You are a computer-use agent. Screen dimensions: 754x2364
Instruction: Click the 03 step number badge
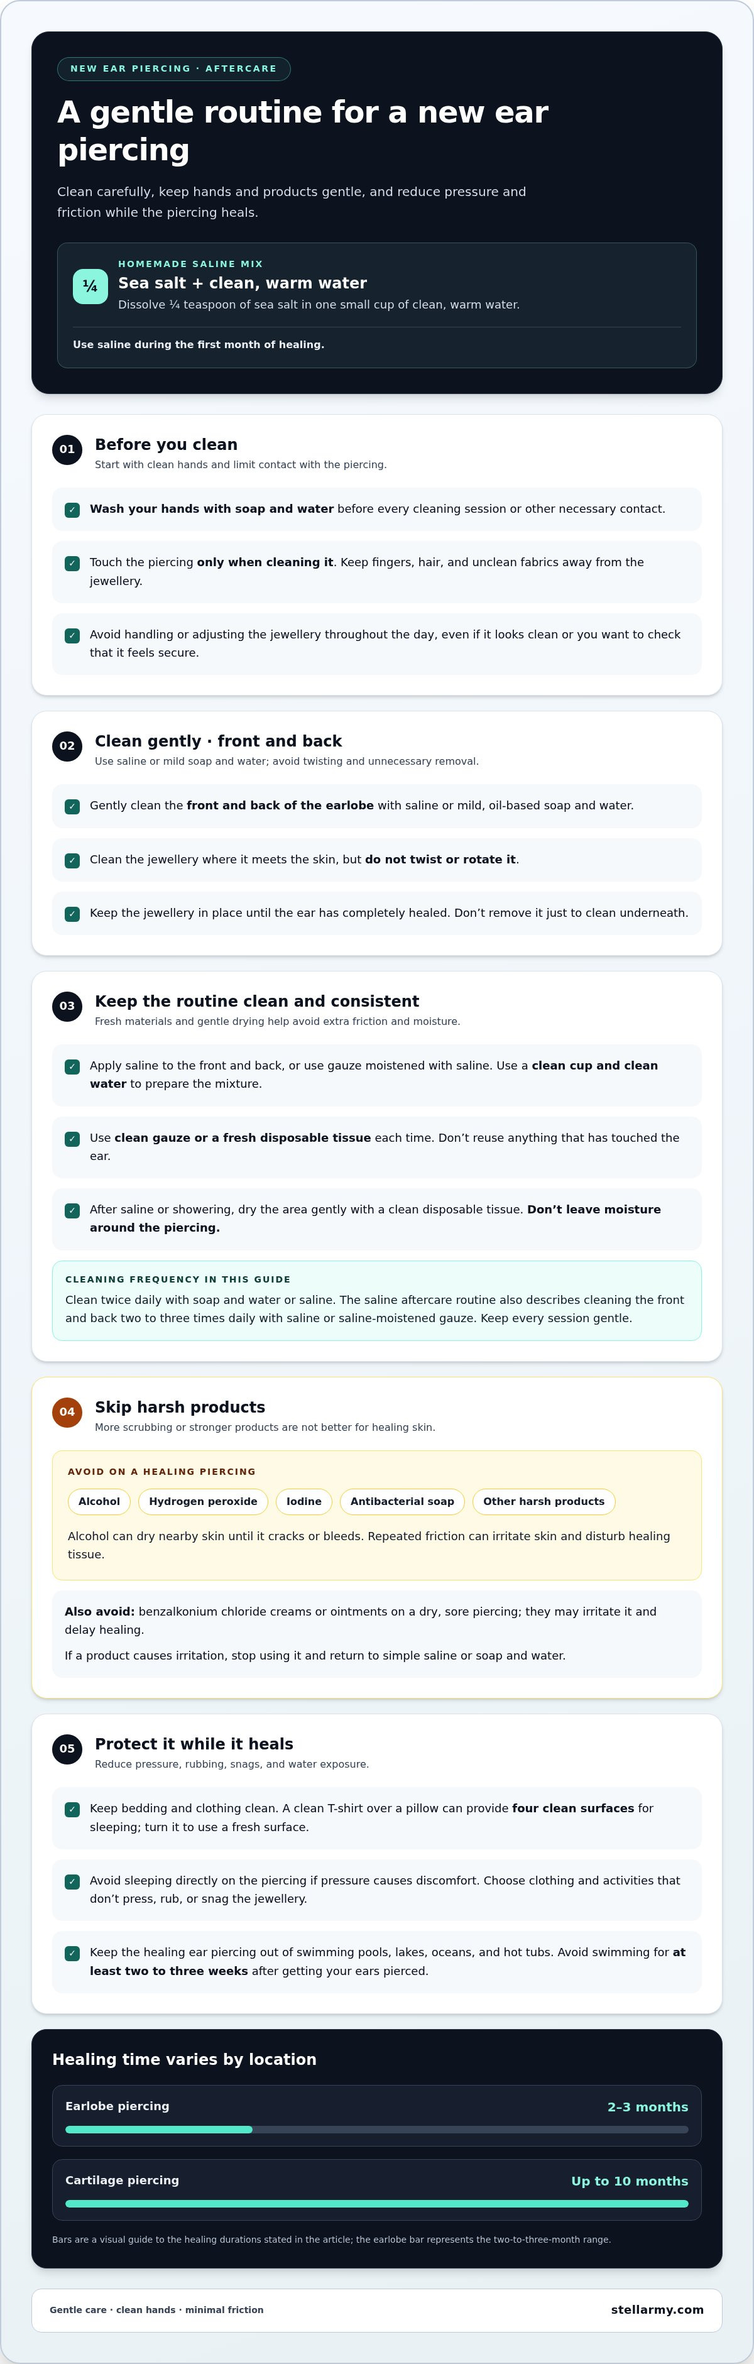click(67, 1007)
